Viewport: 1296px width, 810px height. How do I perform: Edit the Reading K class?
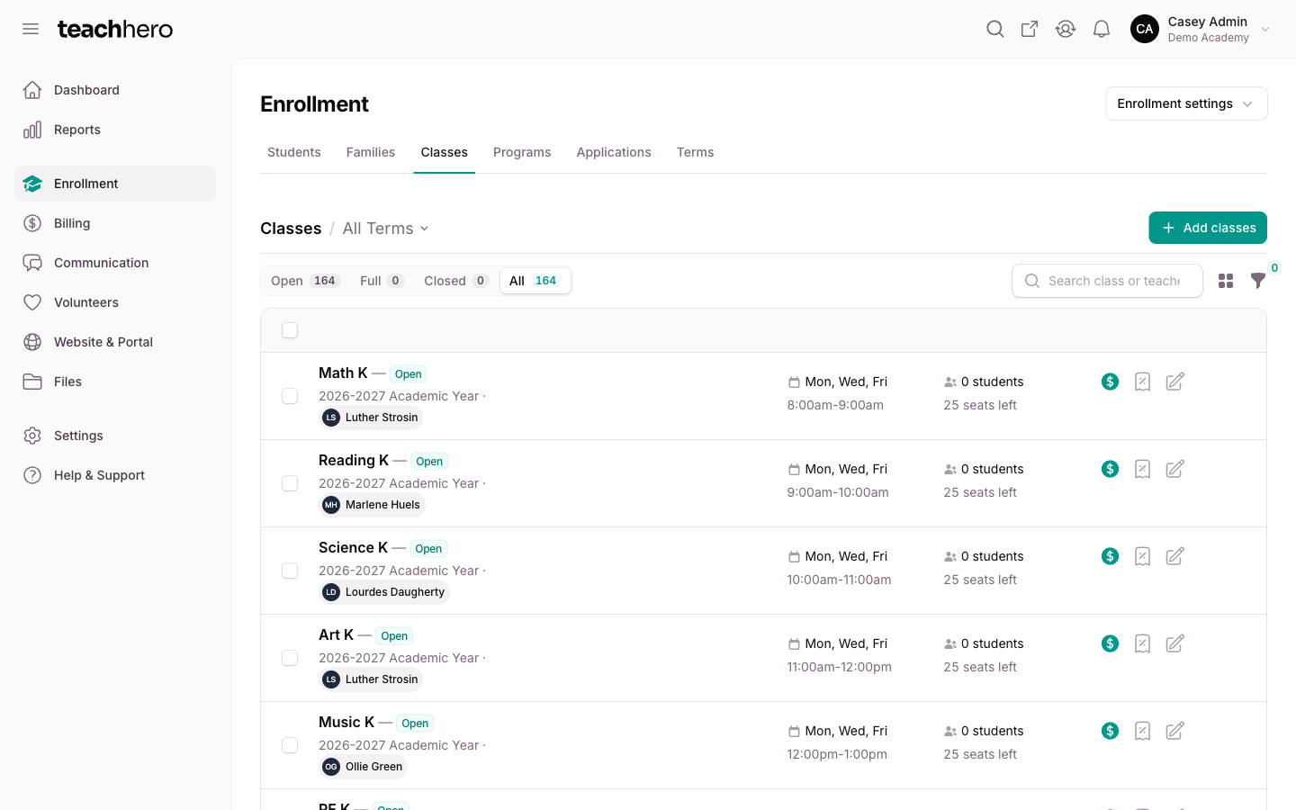tap(1174, 469)
